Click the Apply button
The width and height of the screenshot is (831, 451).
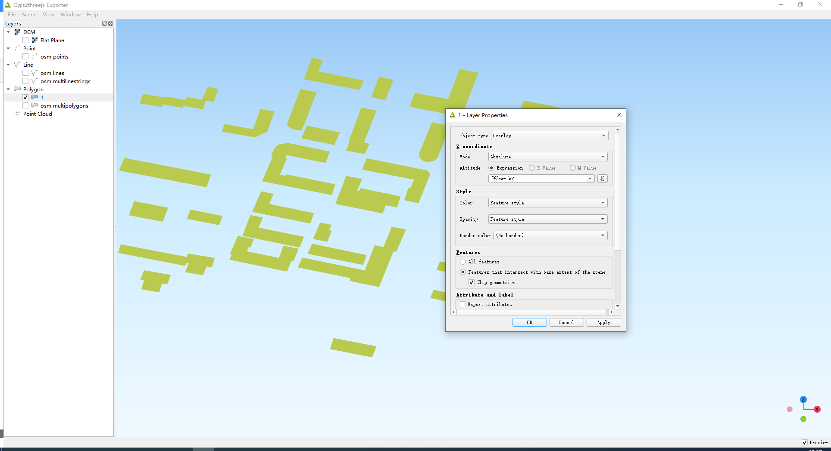click(x=603, y=322)
